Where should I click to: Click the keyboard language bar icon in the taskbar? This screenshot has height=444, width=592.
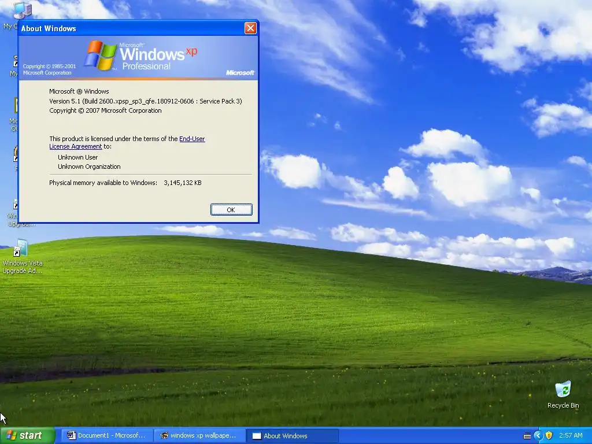pos(527,436)
